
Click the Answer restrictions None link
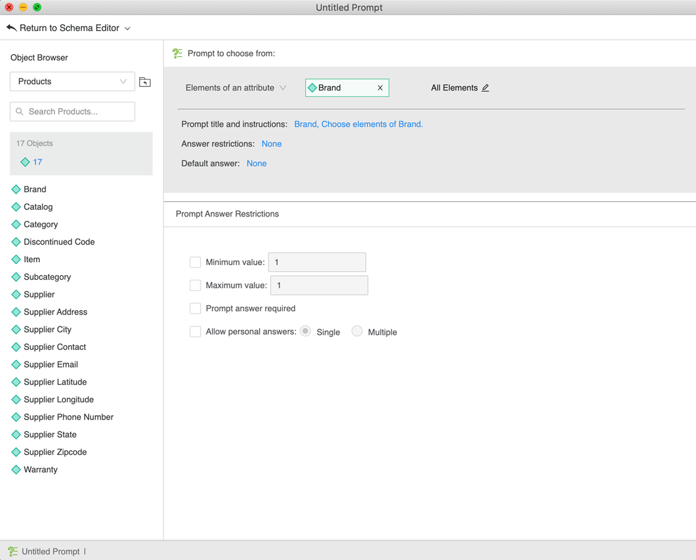tap(271, 144)
